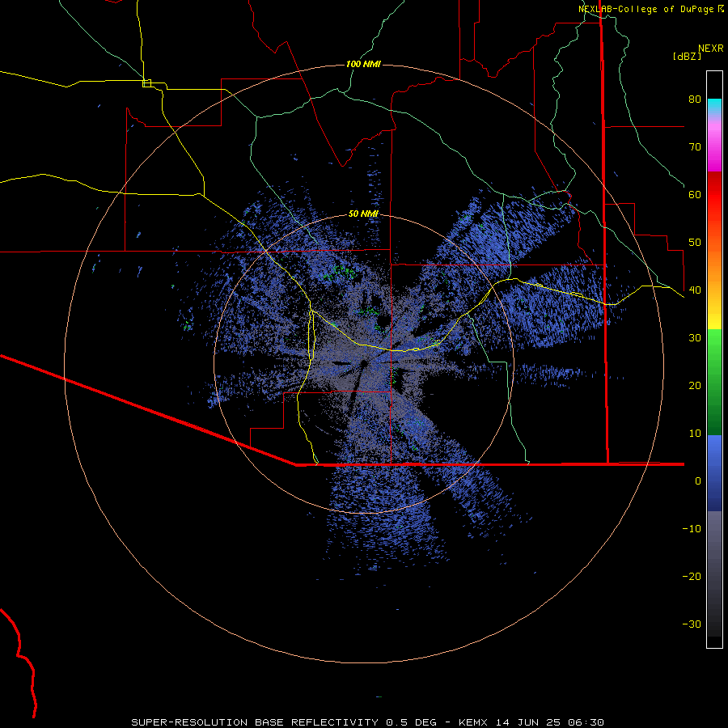Image resolution: width=728 pixels, height=728 pixels.
Task: Click the 10 value on the dBZ scale
Action: (695, 434)
